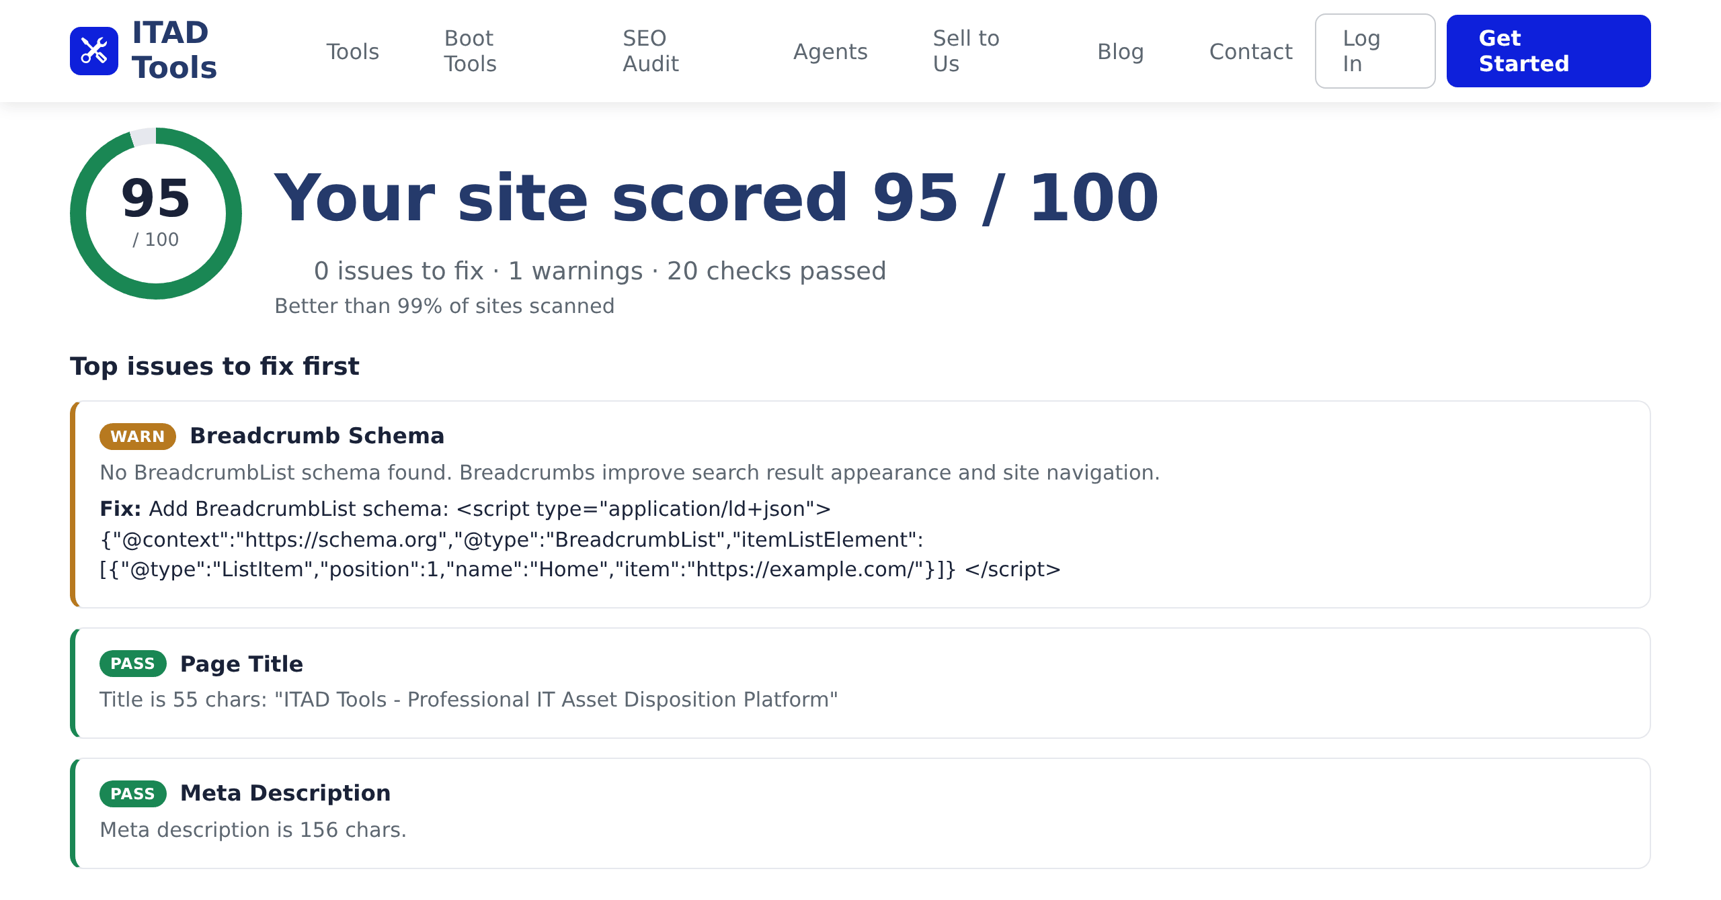This screenshot has width=1721, height=900.
Task: Click 'Meta description is 156 chars.' text
Action: 253,830
